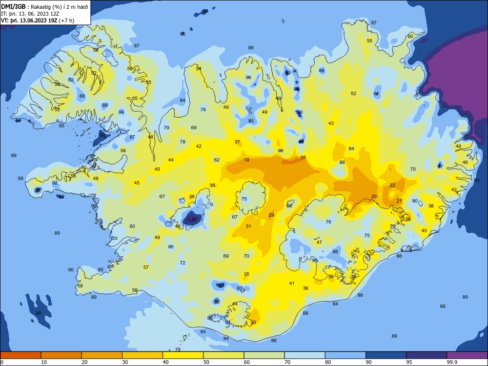This screenshot has height=366, width=488.
Task: Select the map value '64'
Action: (351, 149)
